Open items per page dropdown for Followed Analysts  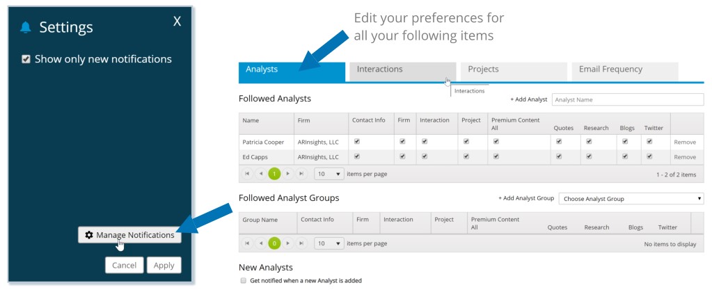point(329,174)
